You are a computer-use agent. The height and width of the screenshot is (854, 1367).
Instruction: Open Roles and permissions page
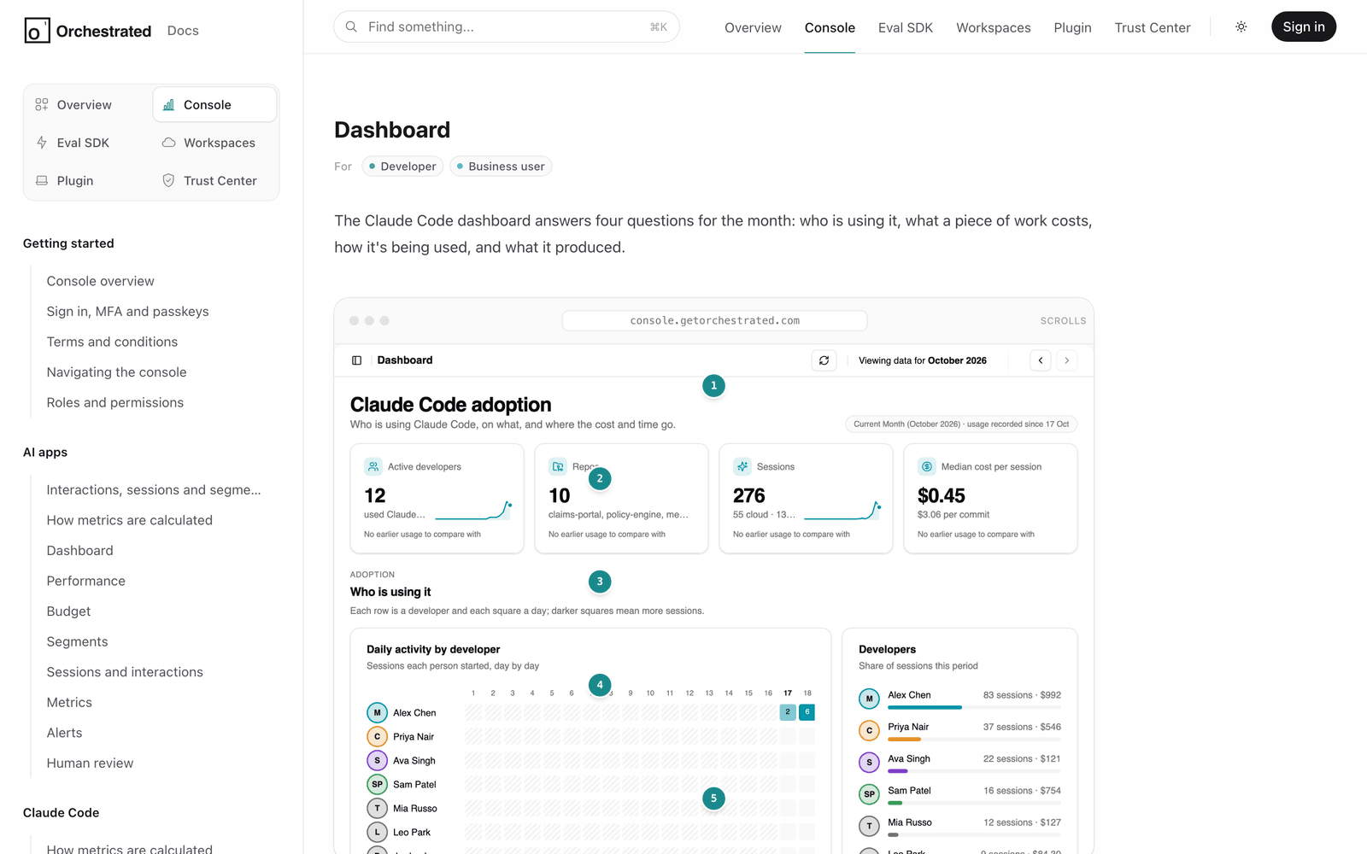coord(115,402)
